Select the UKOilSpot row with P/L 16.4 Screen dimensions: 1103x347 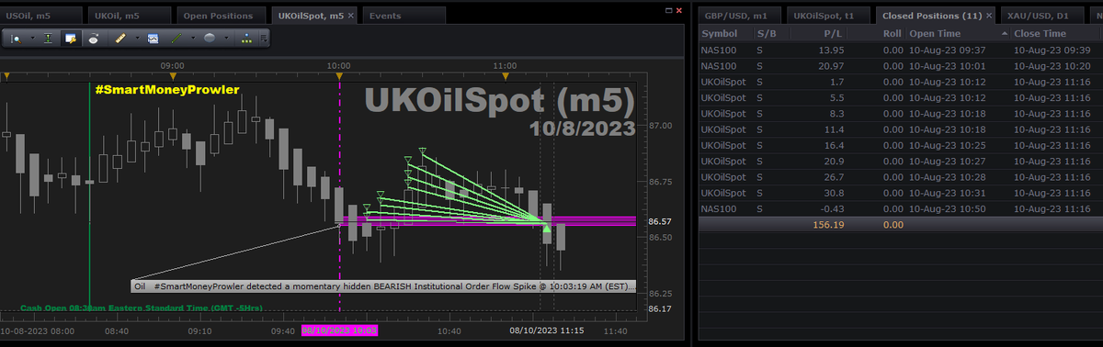[901, 145]
